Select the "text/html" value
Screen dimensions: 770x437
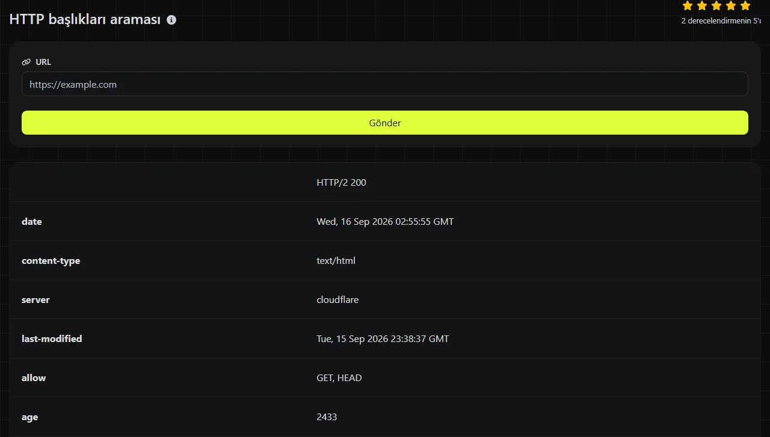336,260
